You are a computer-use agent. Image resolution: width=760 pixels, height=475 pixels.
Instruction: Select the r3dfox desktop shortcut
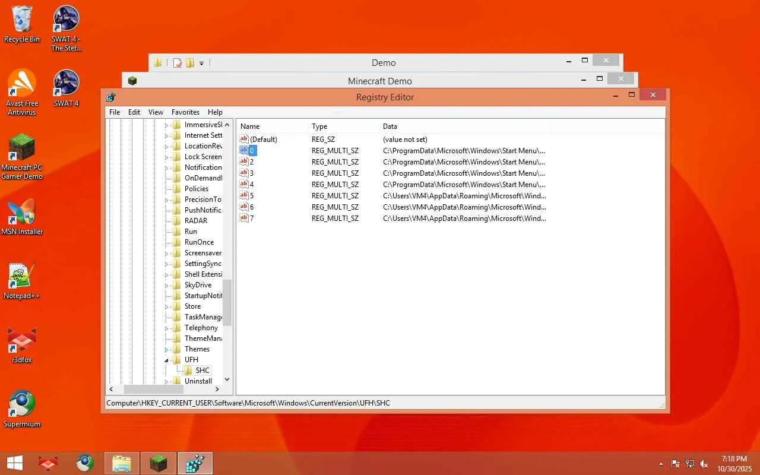(x=22, y=345)
